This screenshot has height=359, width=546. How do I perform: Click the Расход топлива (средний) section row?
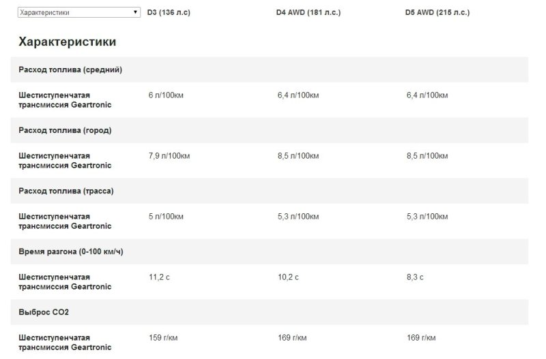(x=70, y=69)
